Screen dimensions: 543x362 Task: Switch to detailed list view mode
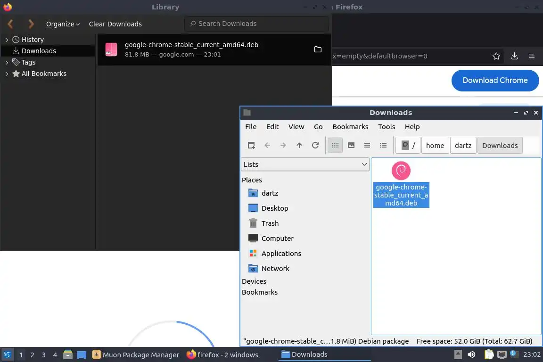[x=383, y=146]
